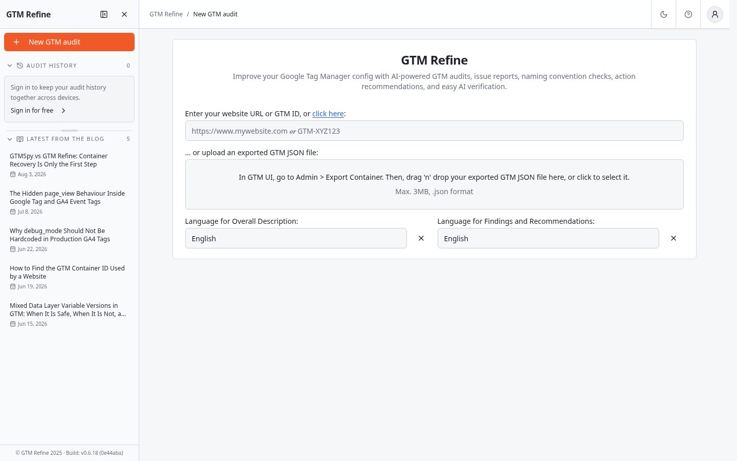Viewport: 737px width, 461px height.
Task: Clear the Overall Description language
Action: pos(421,238)
